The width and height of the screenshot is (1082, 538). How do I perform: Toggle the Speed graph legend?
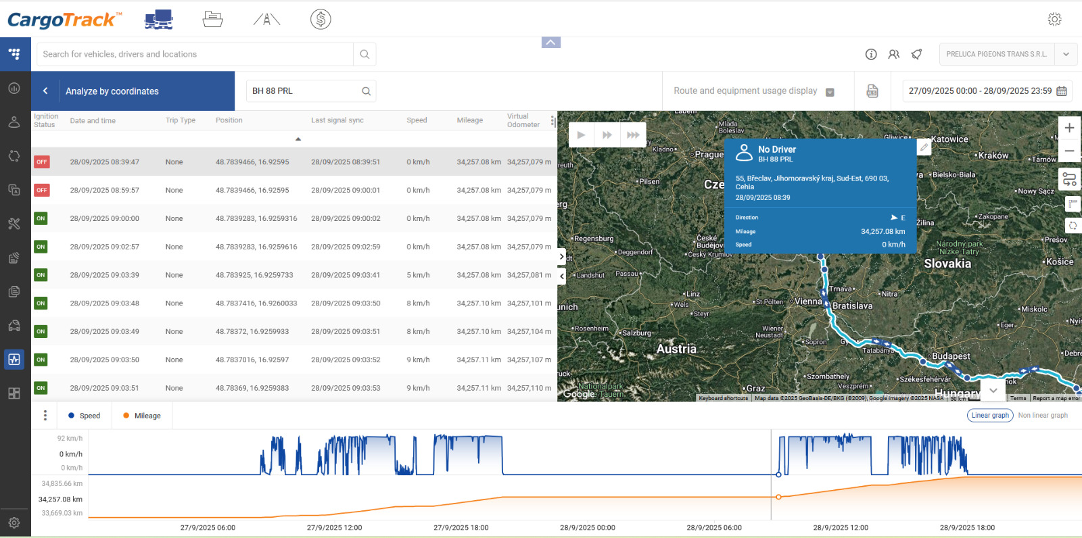[85, 416]
